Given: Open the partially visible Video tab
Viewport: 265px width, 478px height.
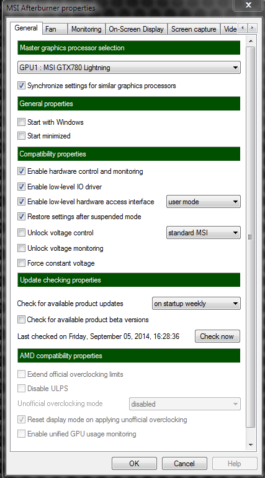Looking at the screenshot, I should tap(230, 29).
